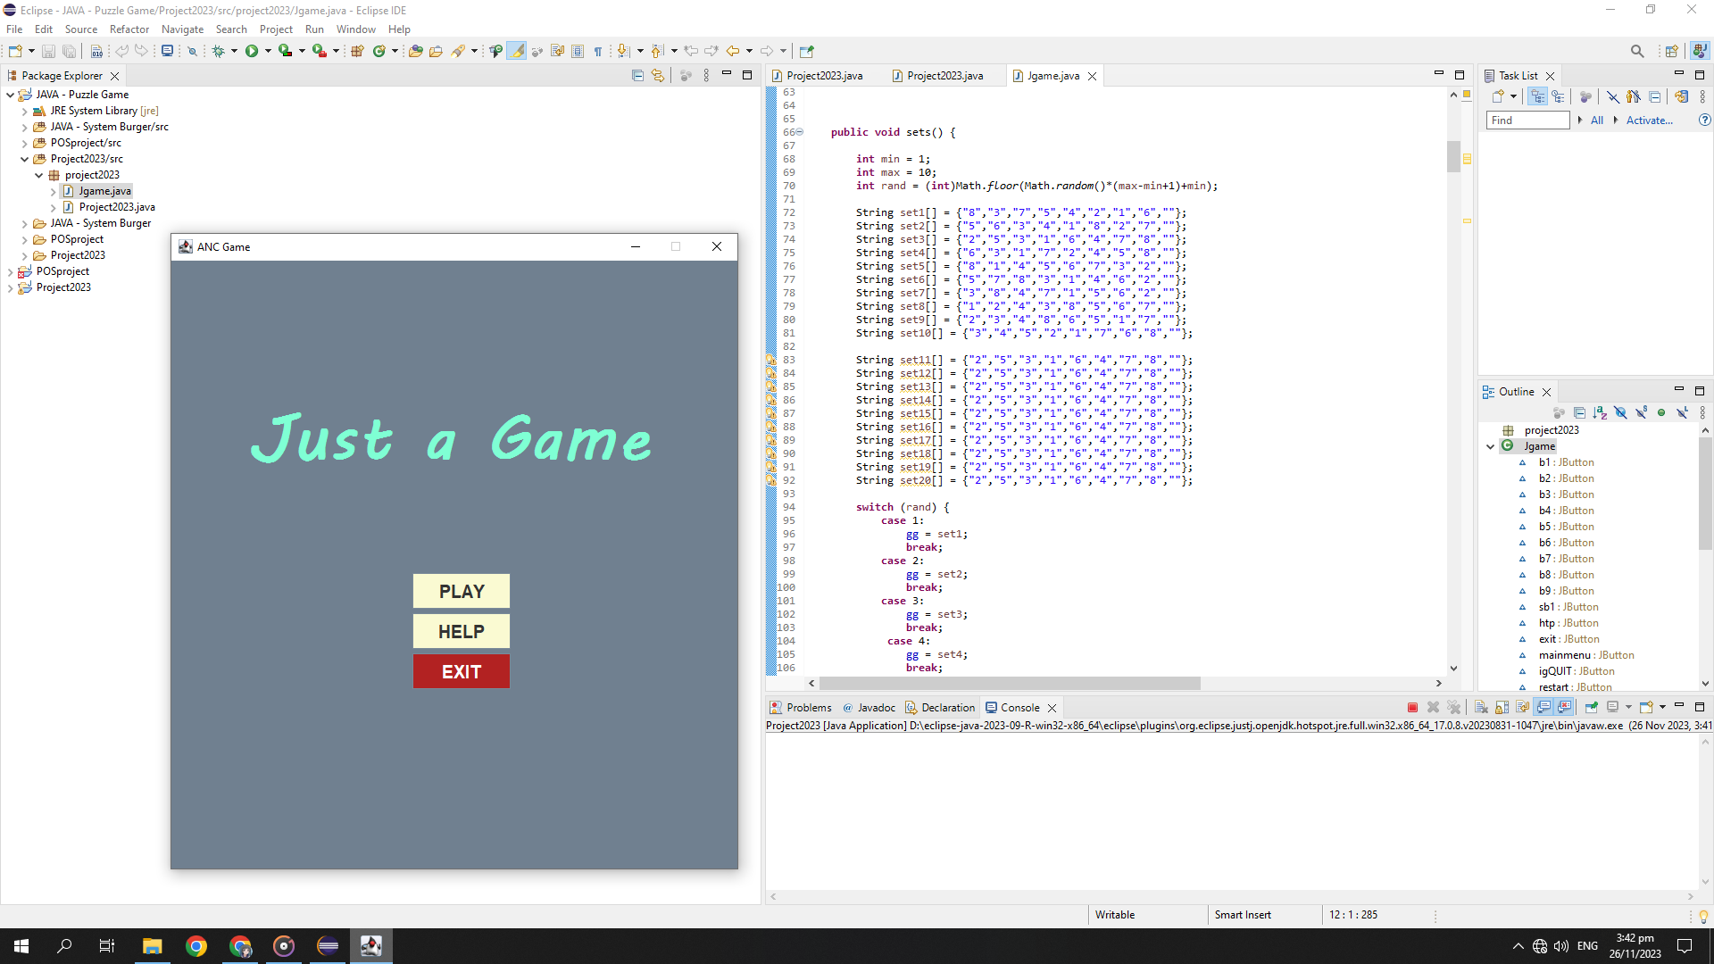1714x964 pixels.
Task: Toggle Categorized view in the Task List
Action: (x=1538, y=96)
